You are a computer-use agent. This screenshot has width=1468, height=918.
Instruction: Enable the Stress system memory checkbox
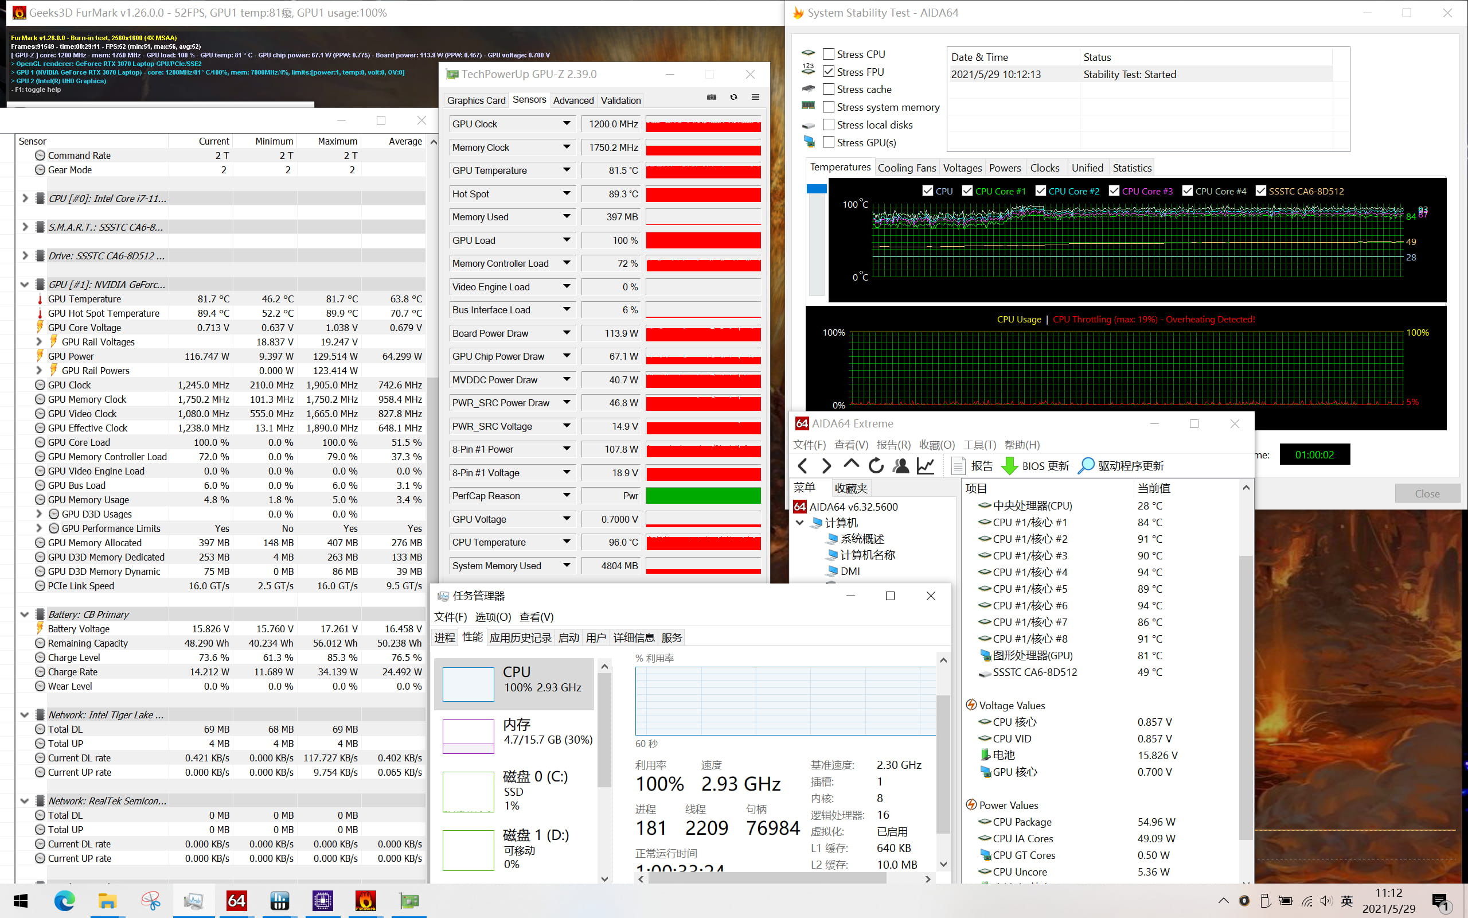829,107
